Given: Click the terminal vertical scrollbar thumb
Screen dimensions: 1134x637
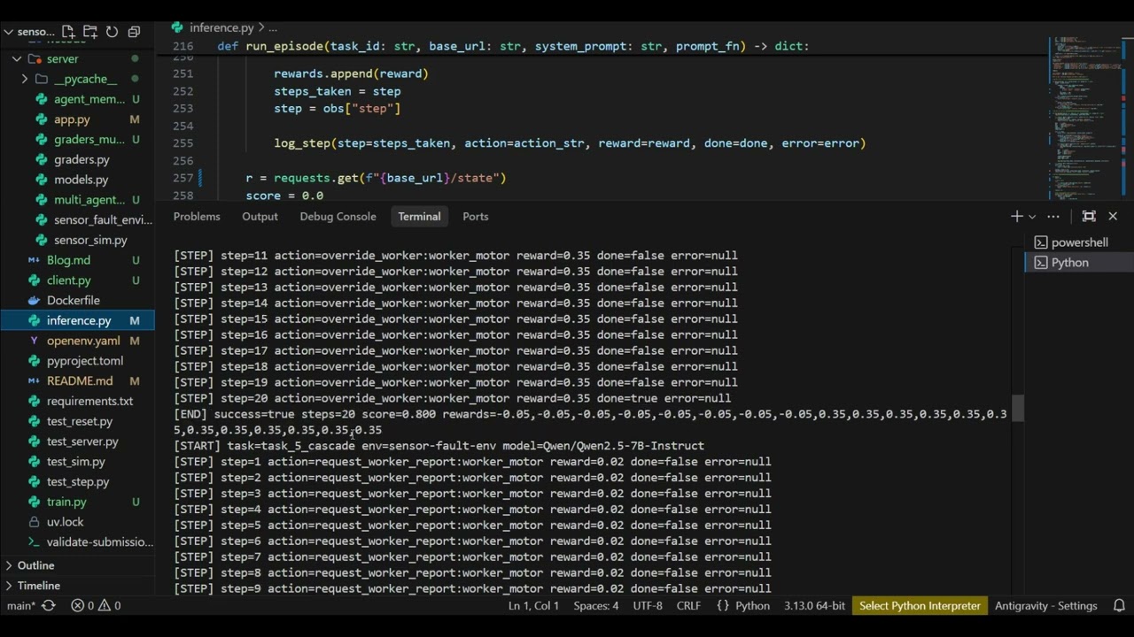Looking at the screenshot, I should (x=1019, y=408).
